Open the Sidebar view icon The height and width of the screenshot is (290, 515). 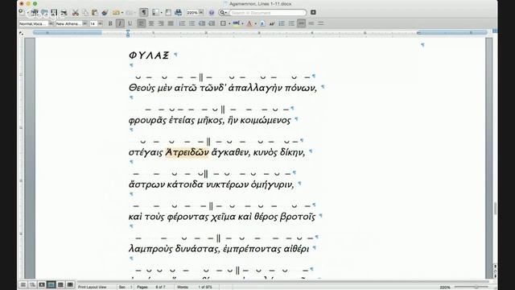(x=155, y=13)
